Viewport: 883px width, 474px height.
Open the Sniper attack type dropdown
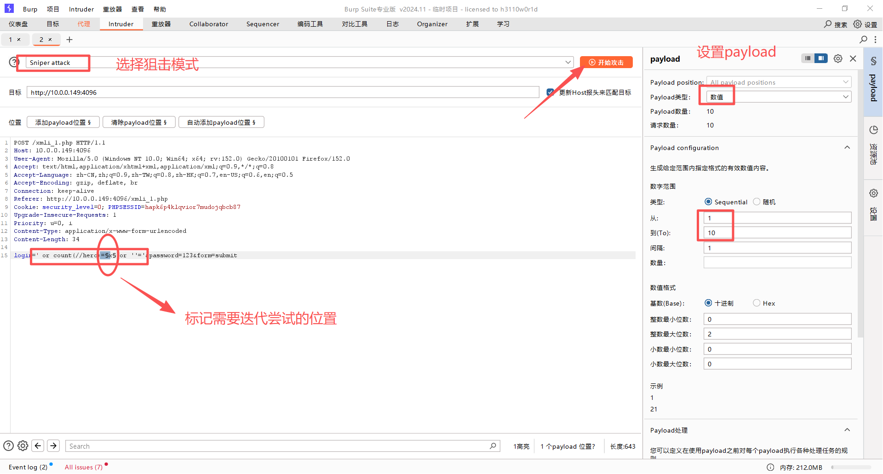pos(299,62)
